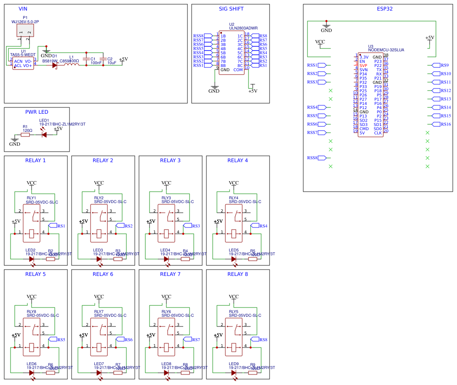Click the NODEMCU-32SLUA part name label
Image resolution: width=457 pixels, height=385 pixels.
pyautogui.click(x=386, y=50)
